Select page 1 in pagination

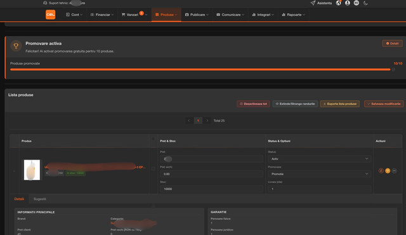point(198,120)
